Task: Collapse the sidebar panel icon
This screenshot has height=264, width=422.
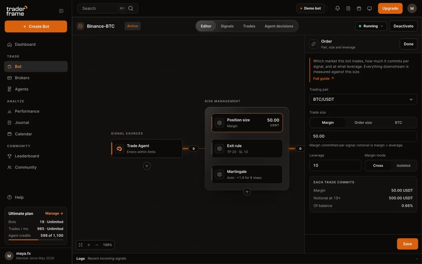Action: coord(61,11)
